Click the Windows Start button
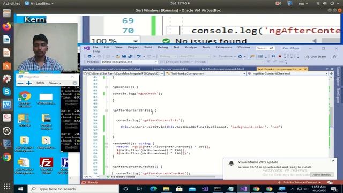Screen dimensions: 343x193 coord(20,189)
